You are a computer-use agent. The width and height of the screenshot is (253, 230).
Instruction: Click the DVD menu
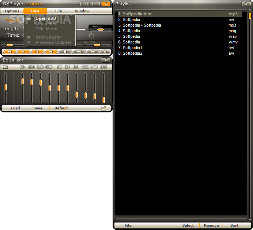[x=35, y=11]
